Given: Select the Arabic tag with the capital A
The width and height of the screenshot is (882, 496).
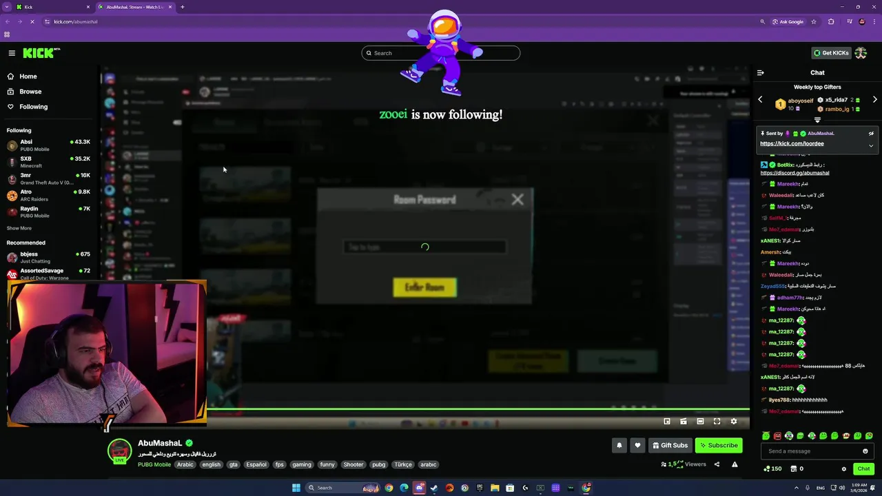Looking at the screenshot, I should [x=185, y=464].
